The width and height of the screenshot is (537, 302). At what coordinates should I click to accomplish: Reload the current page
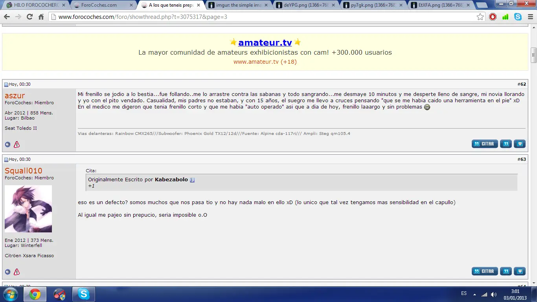[29, 17]
